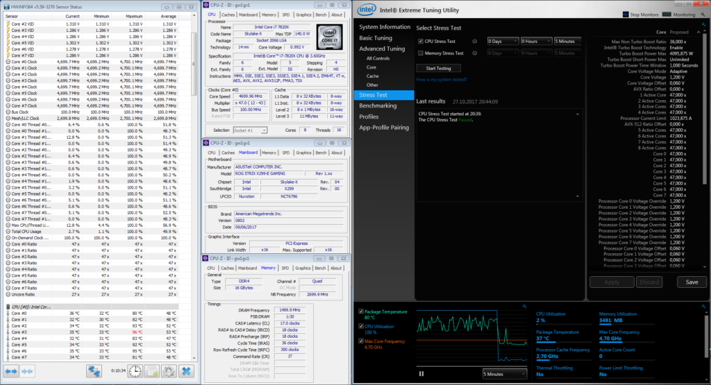Open the graph time range 5 Minutes dropdown
The height and width of the screenshot is (385, 711).
click(x=504, y=374)
